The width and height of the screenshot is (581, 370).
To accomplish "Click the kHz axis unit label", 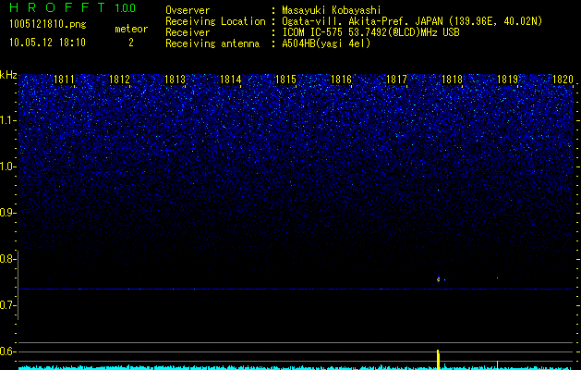I will (8, 75).
